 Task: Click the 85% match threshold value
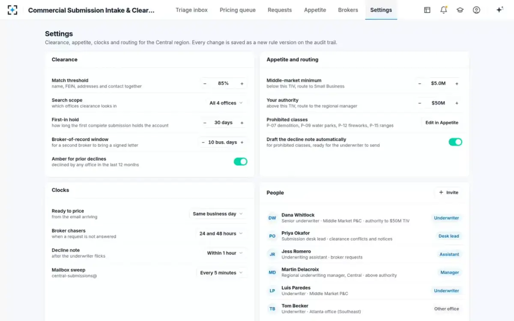223,83
